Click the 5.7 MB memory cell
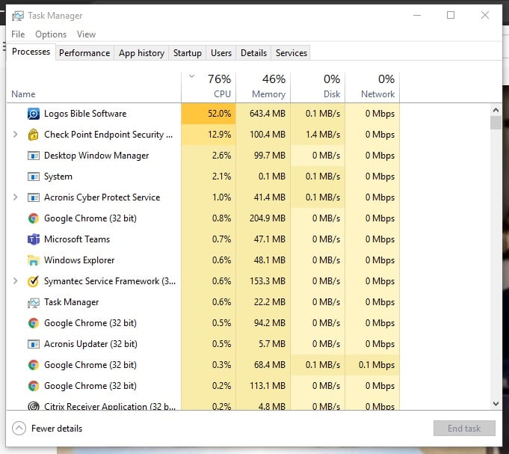509x454 pixels. [x=263, y=344]
